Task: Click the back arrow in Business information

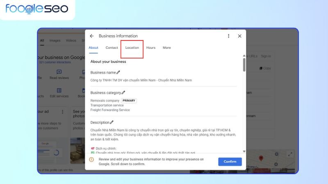Action: (x=91, y=36)
